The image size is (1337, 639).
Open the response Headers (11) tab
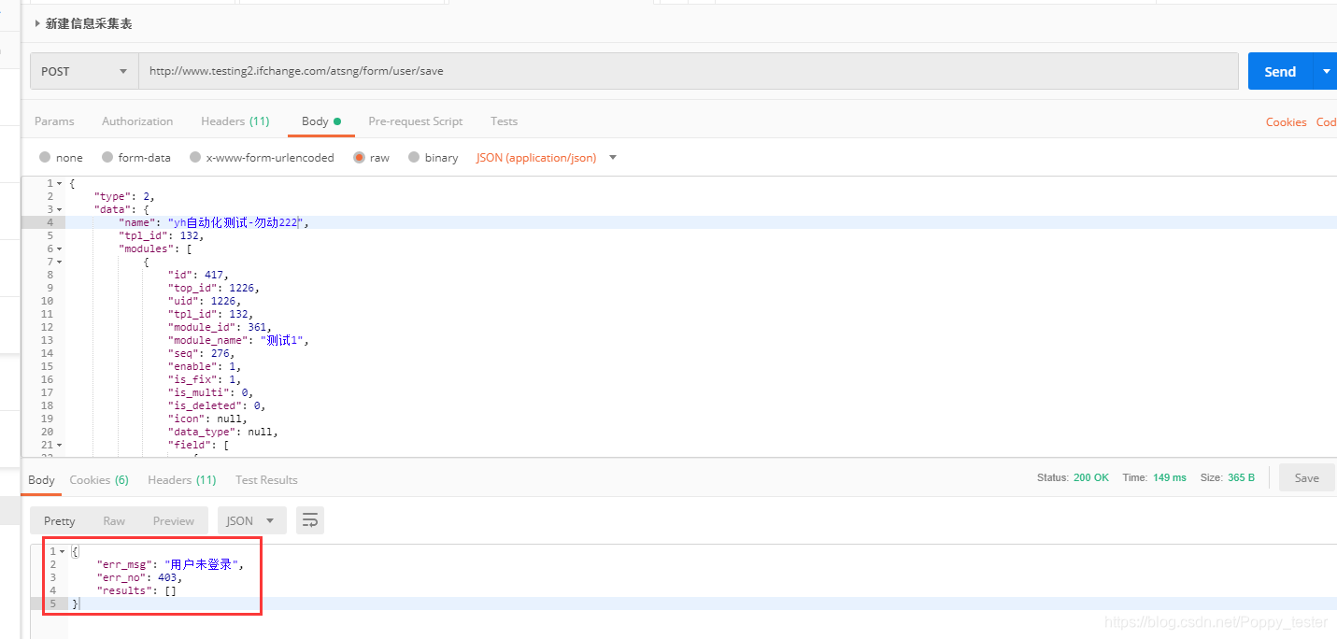[181, 480]
